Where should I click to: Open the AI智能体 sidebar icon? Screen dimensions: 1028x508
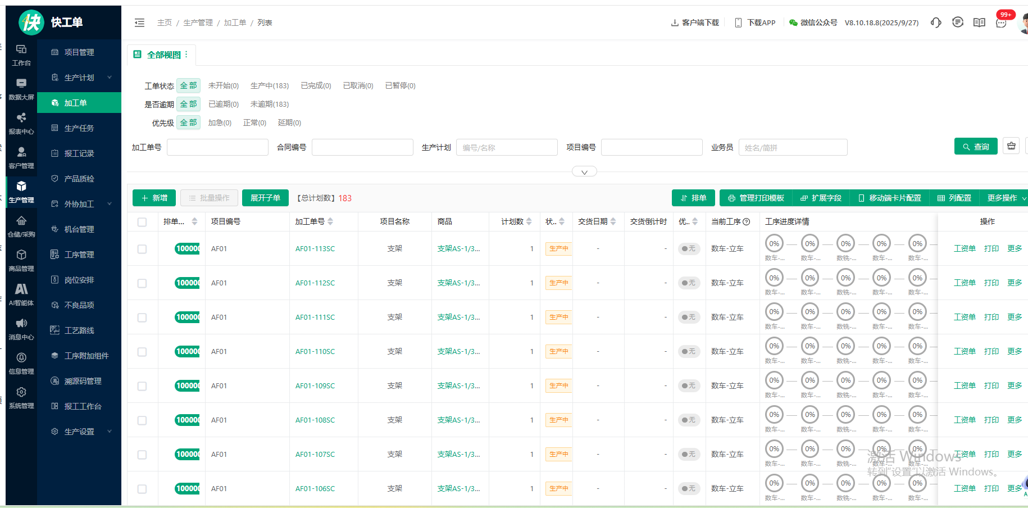21,294
